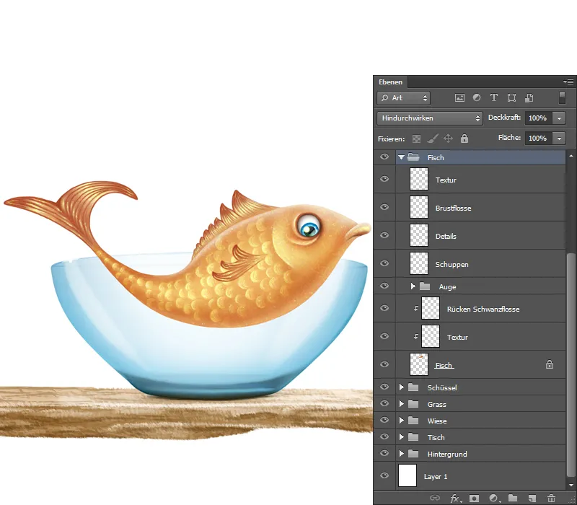577x505 pixels.
Task: Lock transparent pixels via the Fixieren checkerboard icon
Action: pyautogui.click(x=417, y=138)
